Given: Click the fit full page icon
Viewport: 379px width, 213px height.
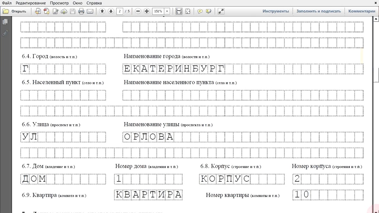Looking at the screenshot, I should pos(188,11).
